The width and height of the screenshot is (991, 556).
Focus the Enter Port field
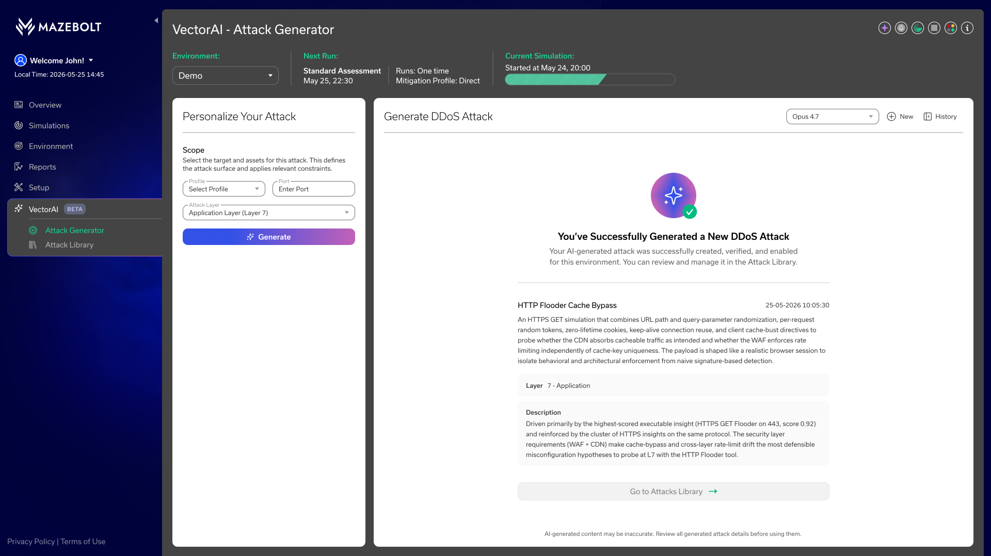(x=314, y=189)
